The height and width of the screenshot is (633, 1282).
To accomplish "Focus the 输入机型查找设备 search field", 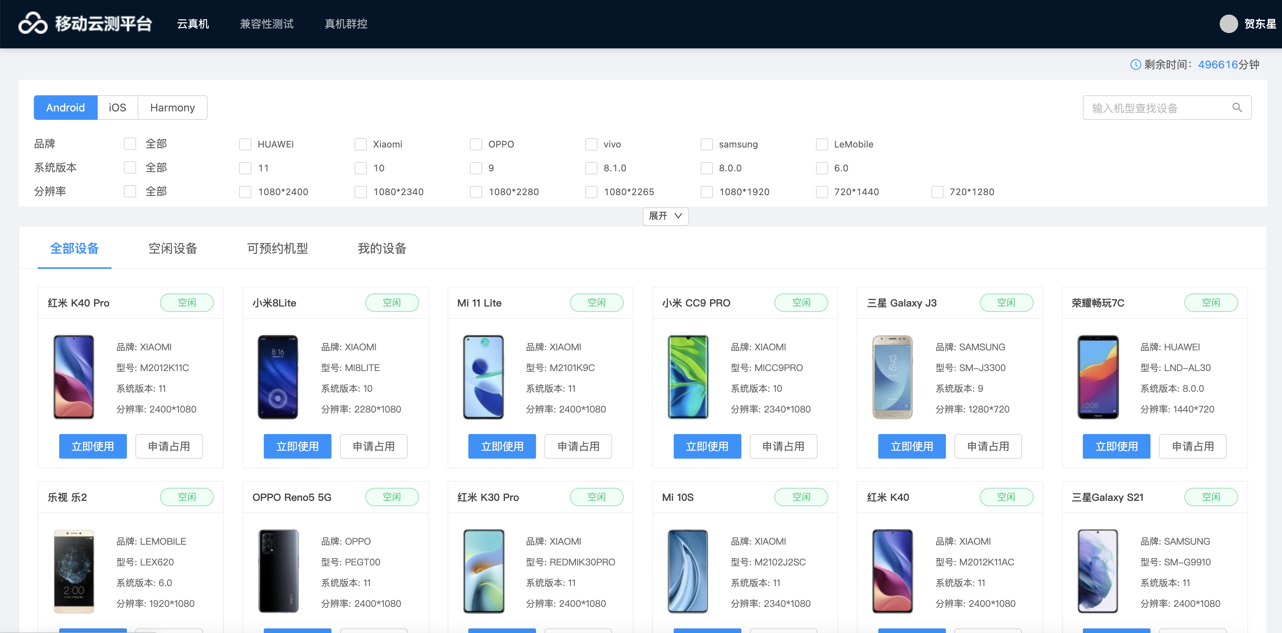I will tap(1167, 108).
